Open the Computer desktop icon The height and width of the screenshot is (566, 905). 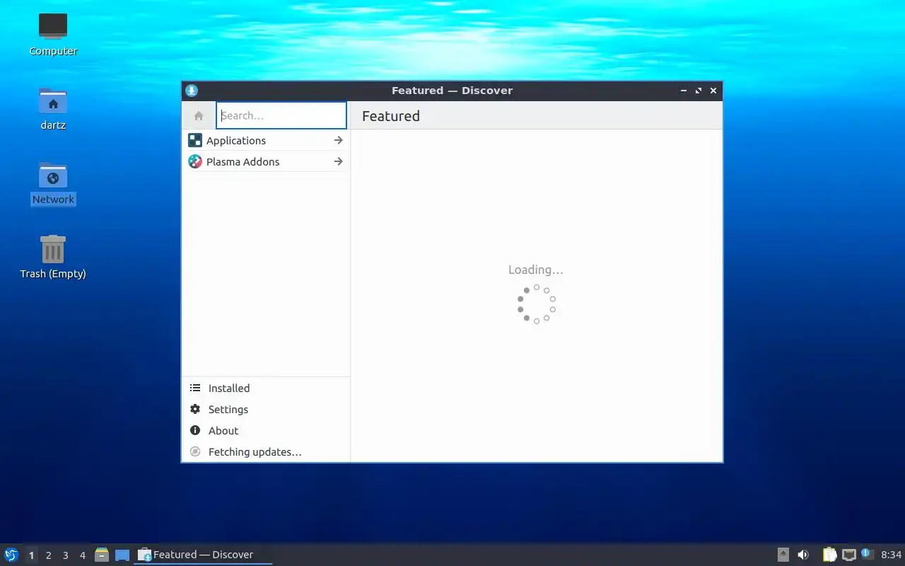53,34
